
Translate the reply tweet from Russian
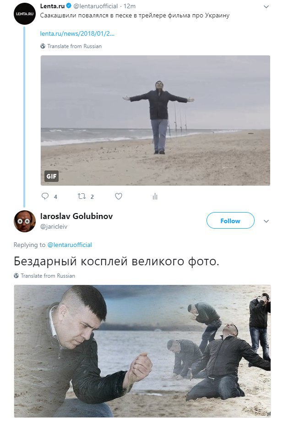[x=48, y=275]
